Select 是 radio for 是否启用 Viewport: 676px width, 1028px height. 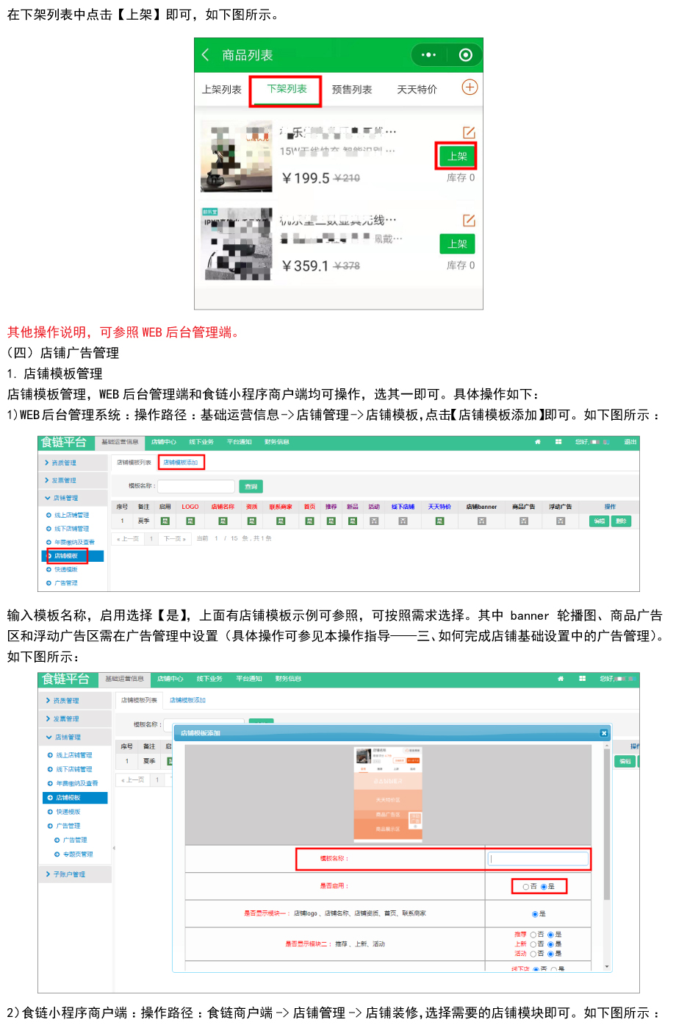544,887
